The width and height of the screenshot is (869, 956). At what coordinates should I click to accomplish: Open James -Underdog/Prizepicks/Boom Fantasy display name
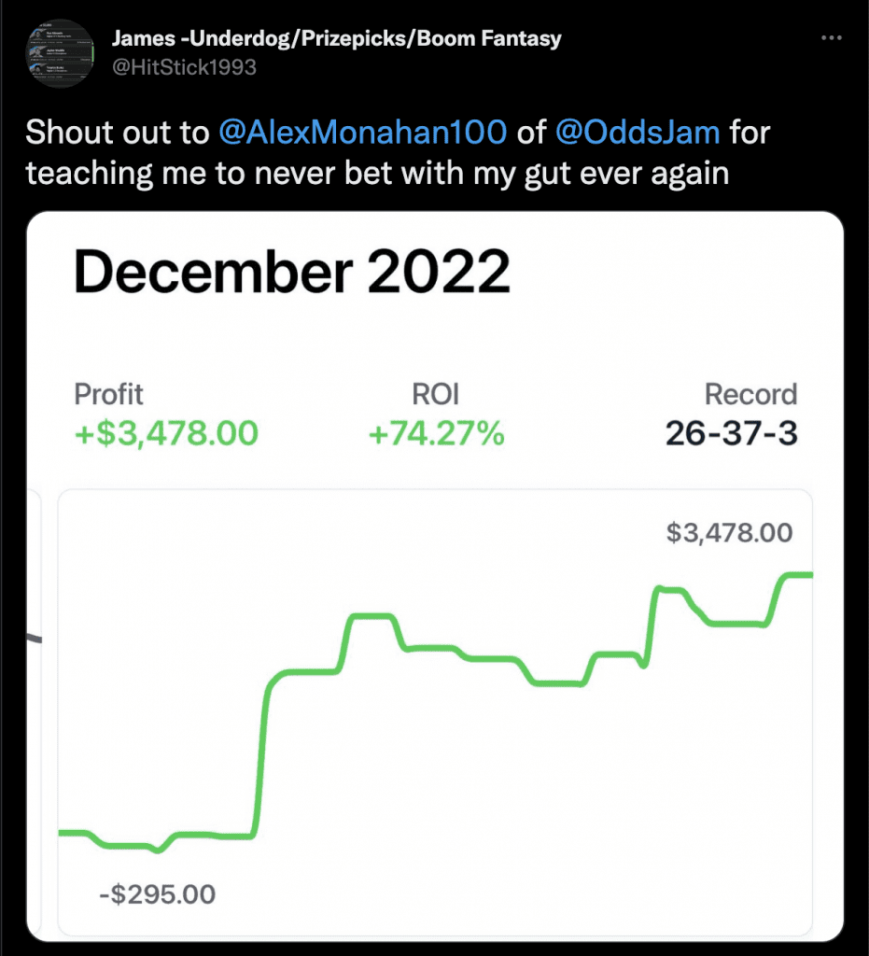pyautogui.click(x=336, y=38)
